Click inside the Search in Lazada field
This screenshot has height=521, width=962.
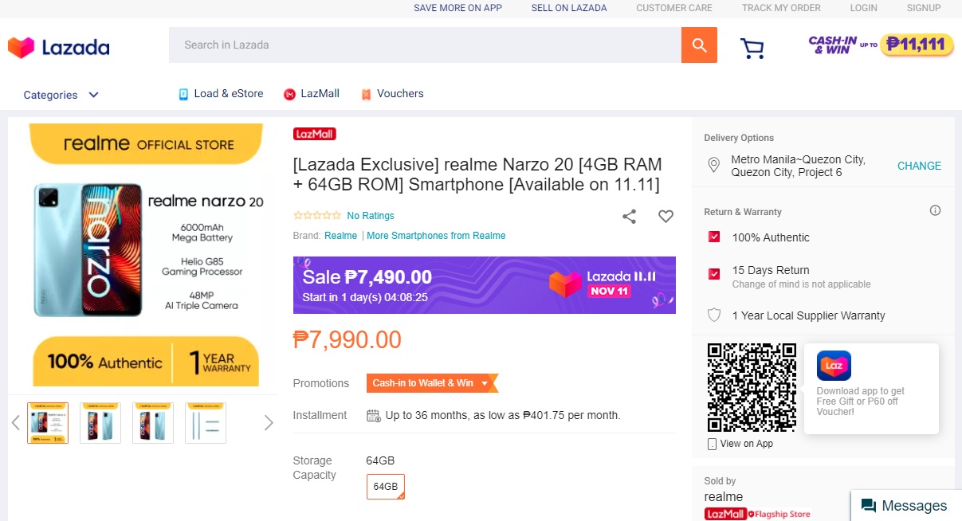coord(425,45)
